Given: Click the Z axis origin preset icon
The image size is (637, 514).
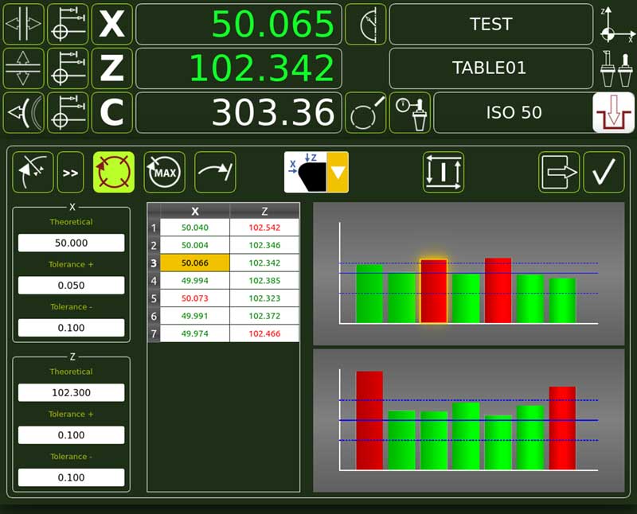Looking at the screenshot, I should click(x=68, y=68).
